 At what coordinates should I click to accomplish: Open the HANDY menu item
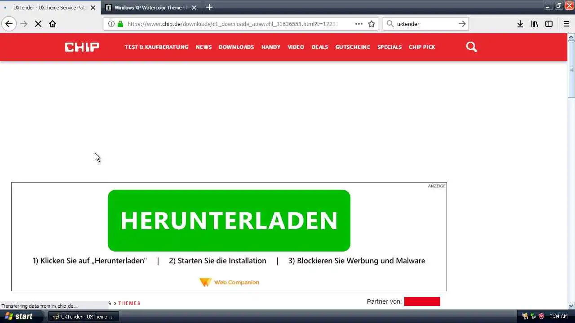(271, 47)
